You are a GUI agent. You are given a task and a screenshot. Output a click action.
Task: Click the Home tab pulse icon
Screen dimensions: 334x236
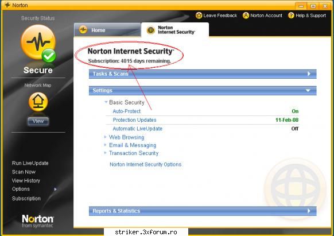tap(83, 30)
